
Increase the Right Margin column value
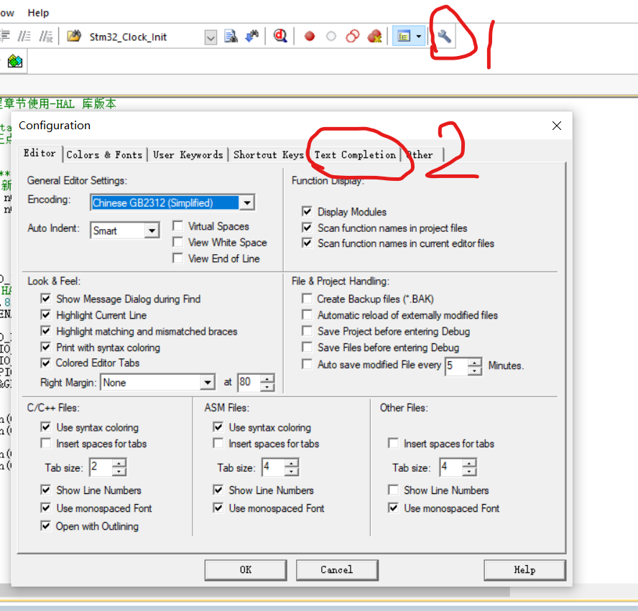coord(267,378)
